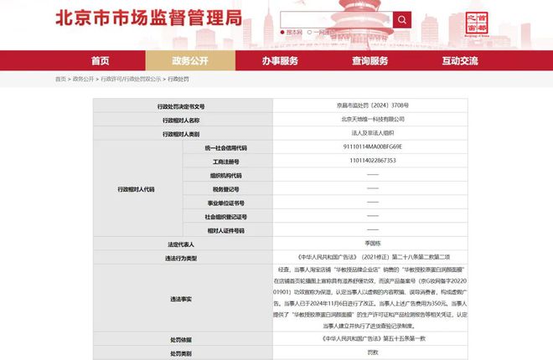Go to 政务公开 in the breadcrumb
This screenshot has width=553, height=360.
pyautogui.click(x=83, y=79)
